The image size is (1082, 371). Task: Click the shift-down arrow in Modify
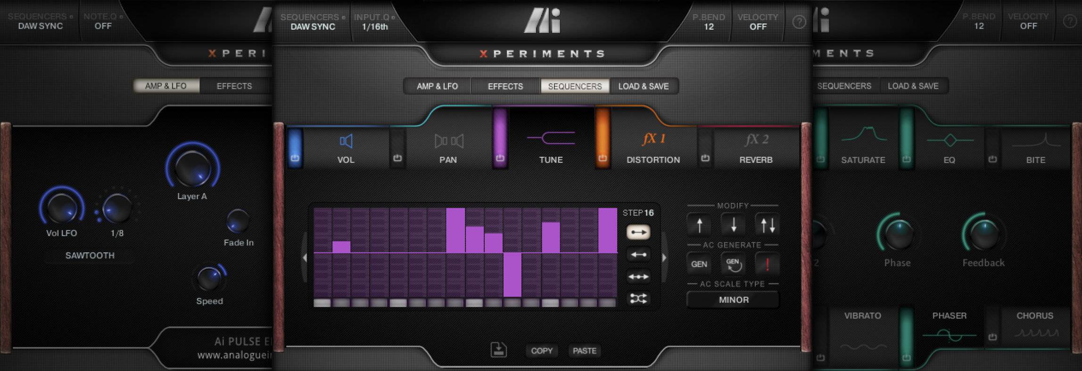733,225
